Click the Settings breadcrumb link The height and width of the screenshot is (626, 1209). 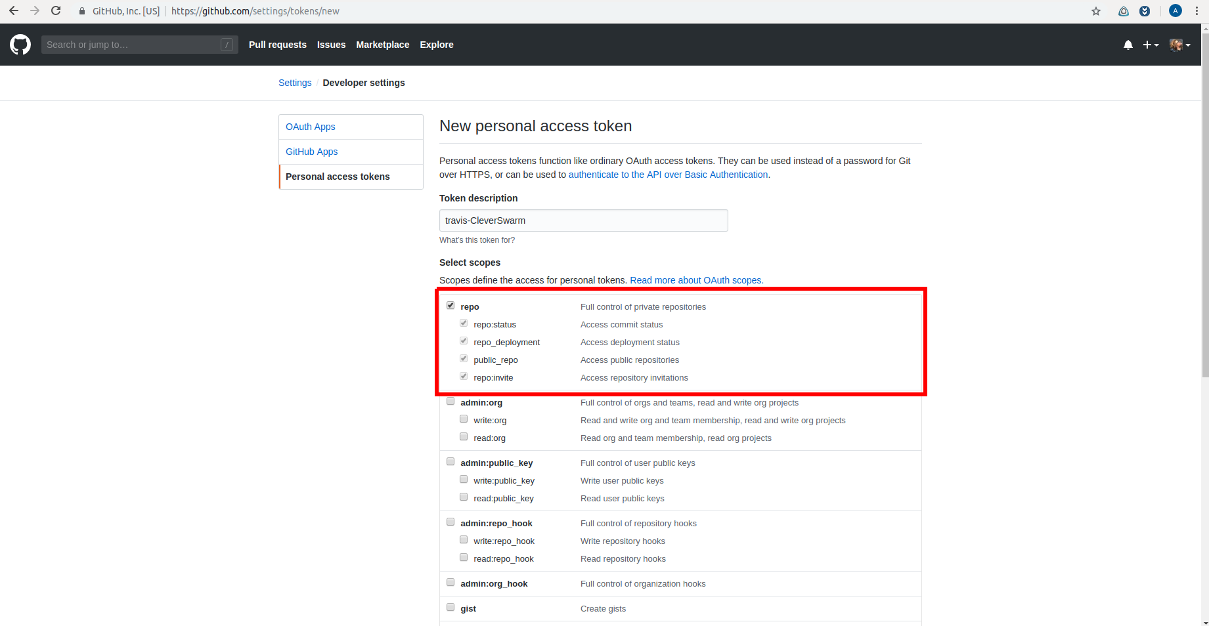(295, 83)
